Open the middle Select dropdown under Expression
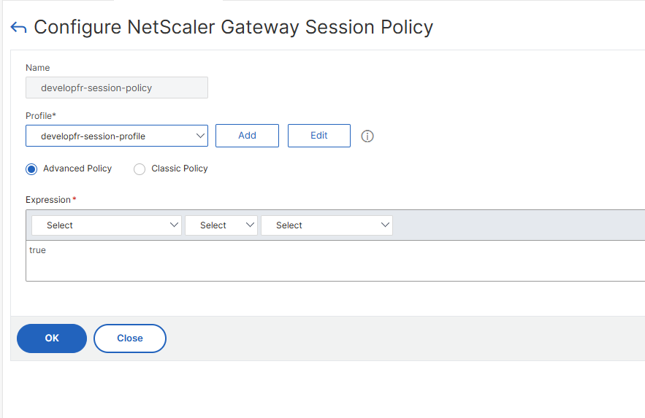The height and width of the screenshot is (418, 645). [x=221, y=225]
